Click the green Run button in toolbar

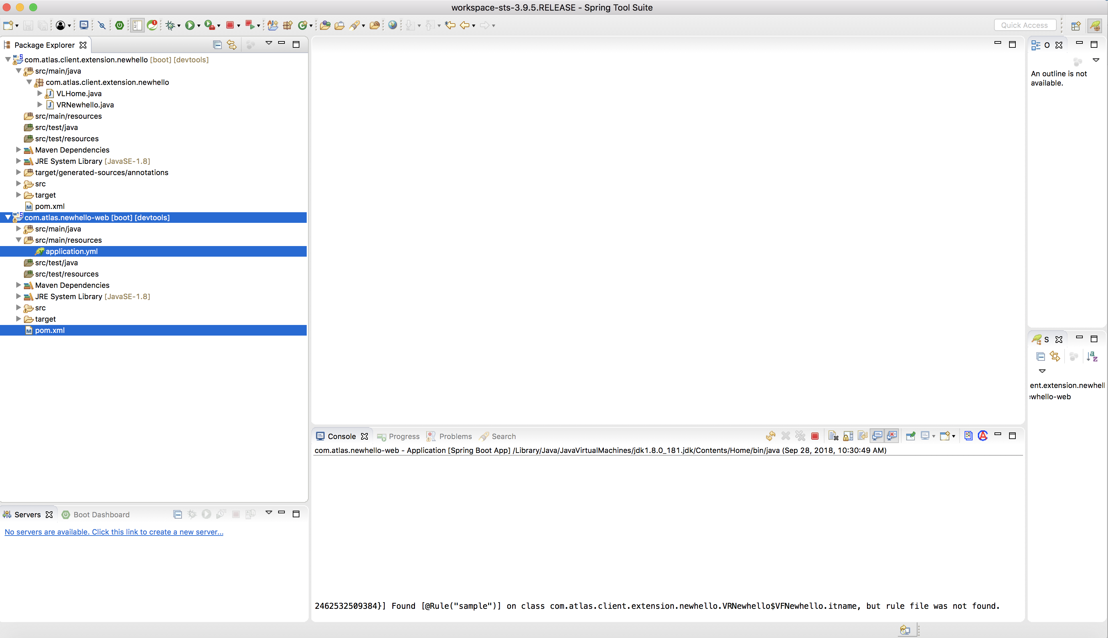point(190,26)
